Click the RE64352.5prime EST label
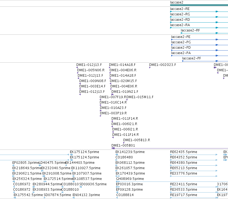228x199 pixels. (184, 157)
